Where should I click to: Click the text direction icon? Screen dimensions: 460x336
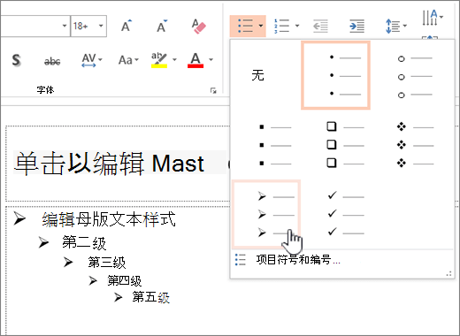[x=430, y=18]
